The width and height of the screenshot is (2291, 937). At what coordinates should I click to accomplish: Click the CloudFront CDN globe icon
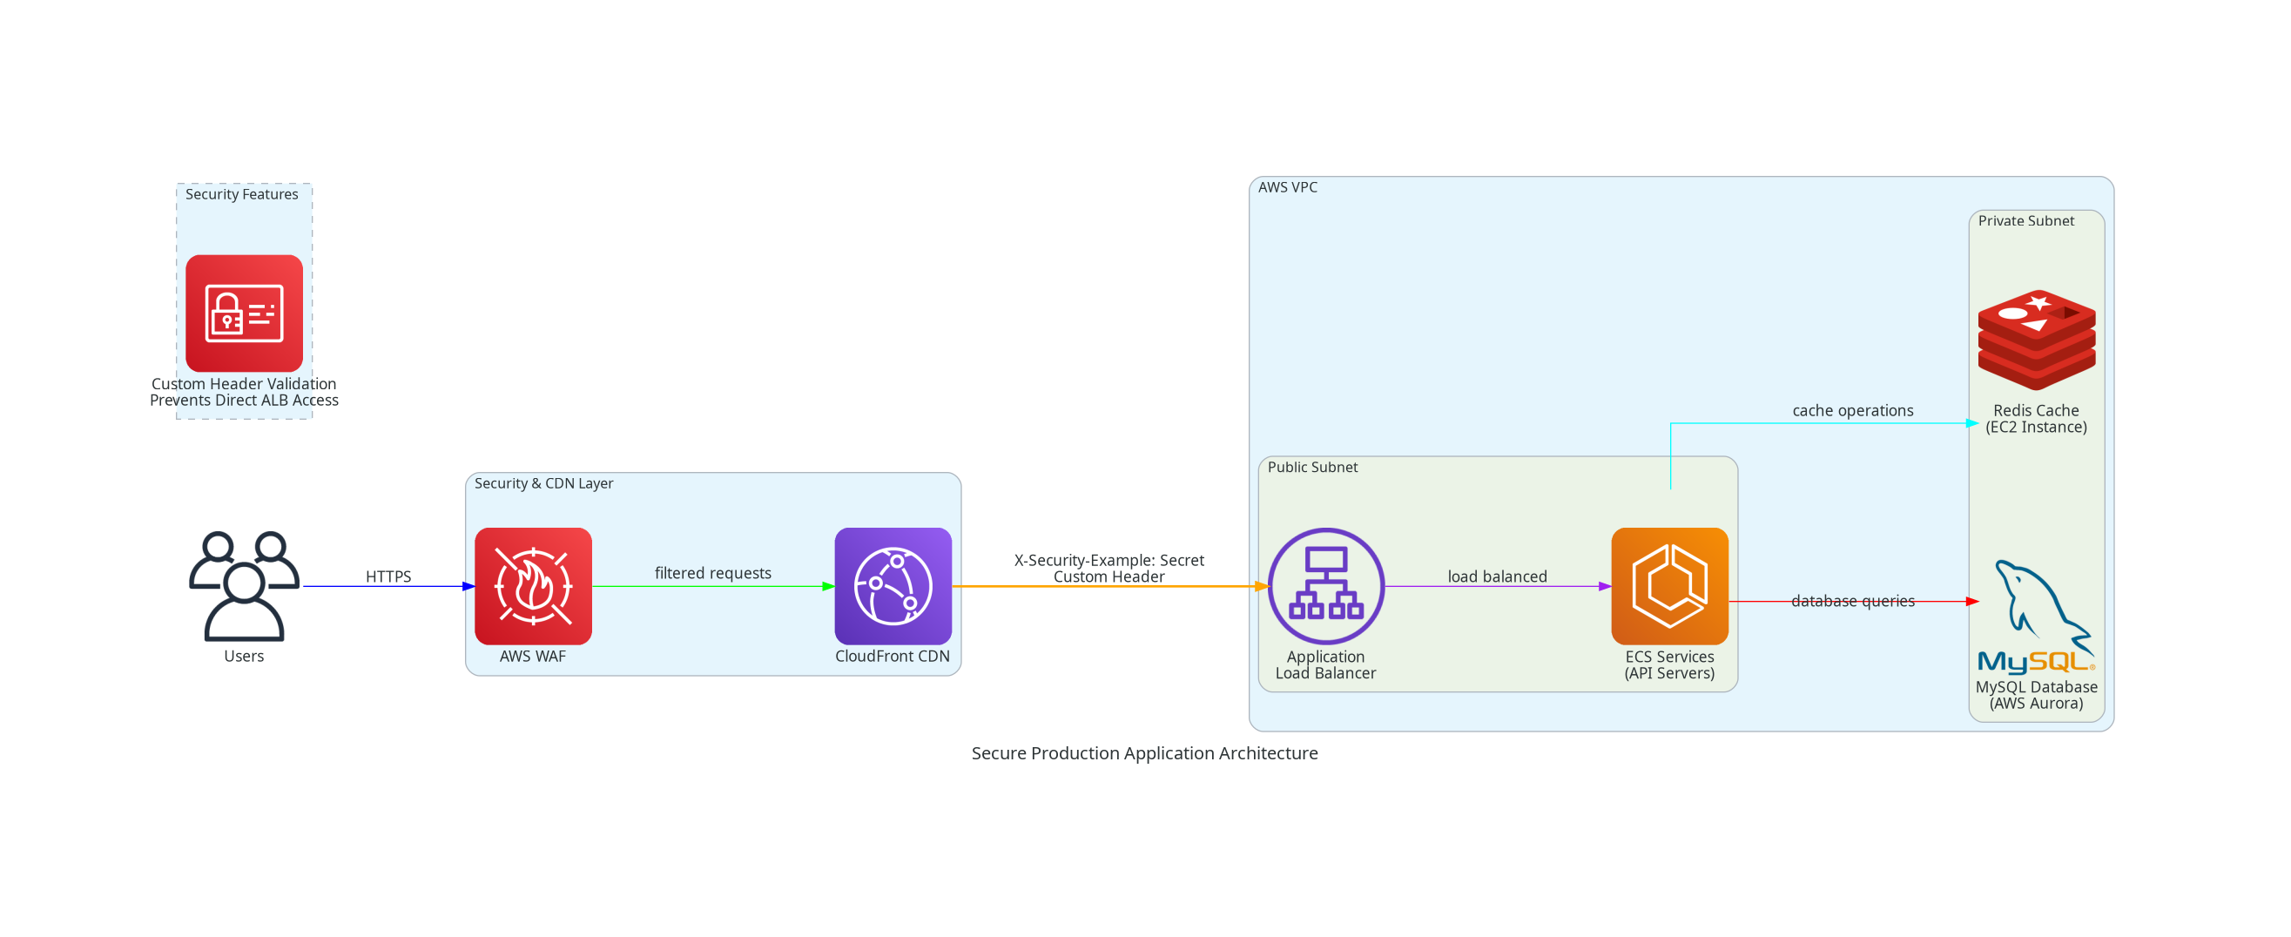coord(892,586)
